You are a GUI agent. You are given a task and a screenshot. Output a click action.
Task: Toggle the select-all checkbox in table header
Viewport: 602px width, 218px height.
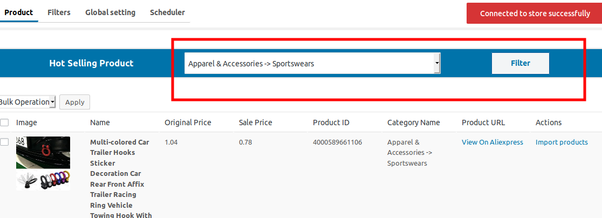(4, 123)
